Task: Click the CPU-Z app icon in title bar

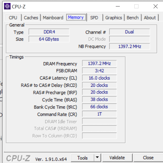Action: tap(7, 6)
